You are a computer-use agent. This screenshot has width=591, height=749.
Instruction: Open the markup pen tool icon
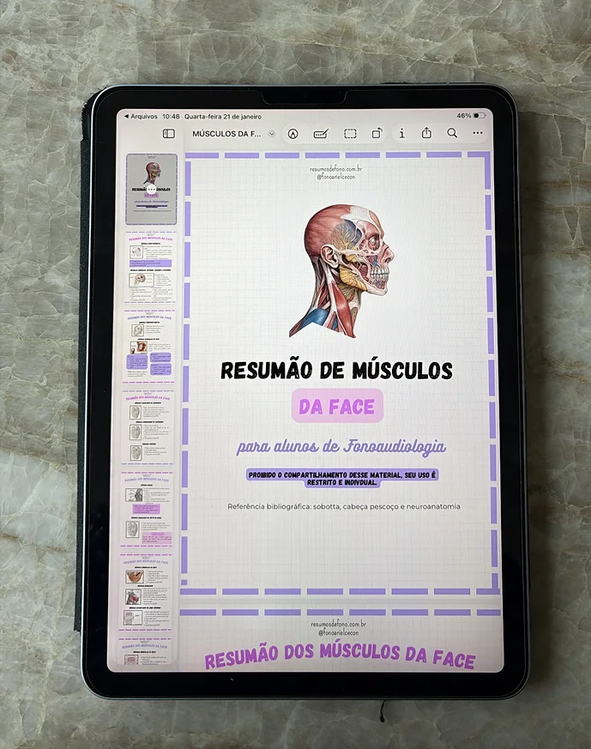click(x=292, y=134)
